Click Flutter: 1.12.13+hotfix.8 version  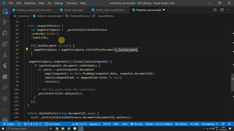pos(159,124)
